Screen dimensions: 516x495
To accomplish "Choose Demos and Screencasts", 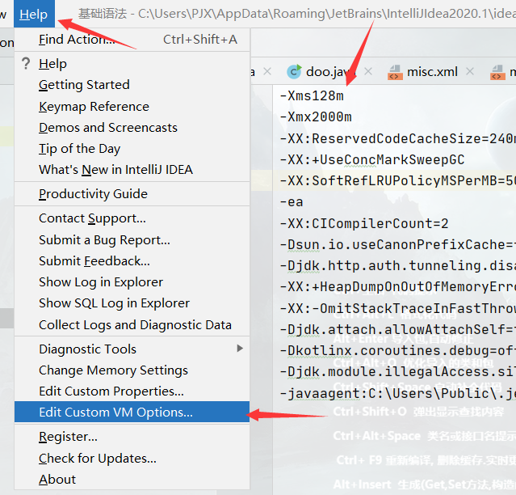I will 132,128.
